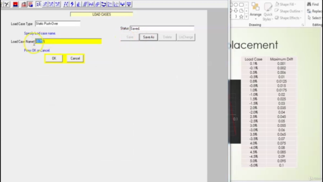Viewport: 323px width, 182px height.
Task: Click the red grid toolbar icon
Action: 30,5
